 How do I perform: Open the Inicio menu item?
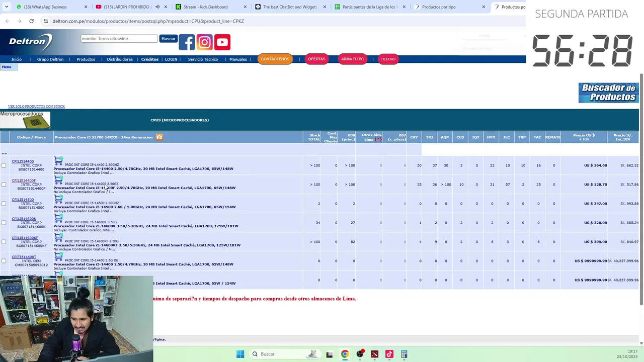[17, 59]
